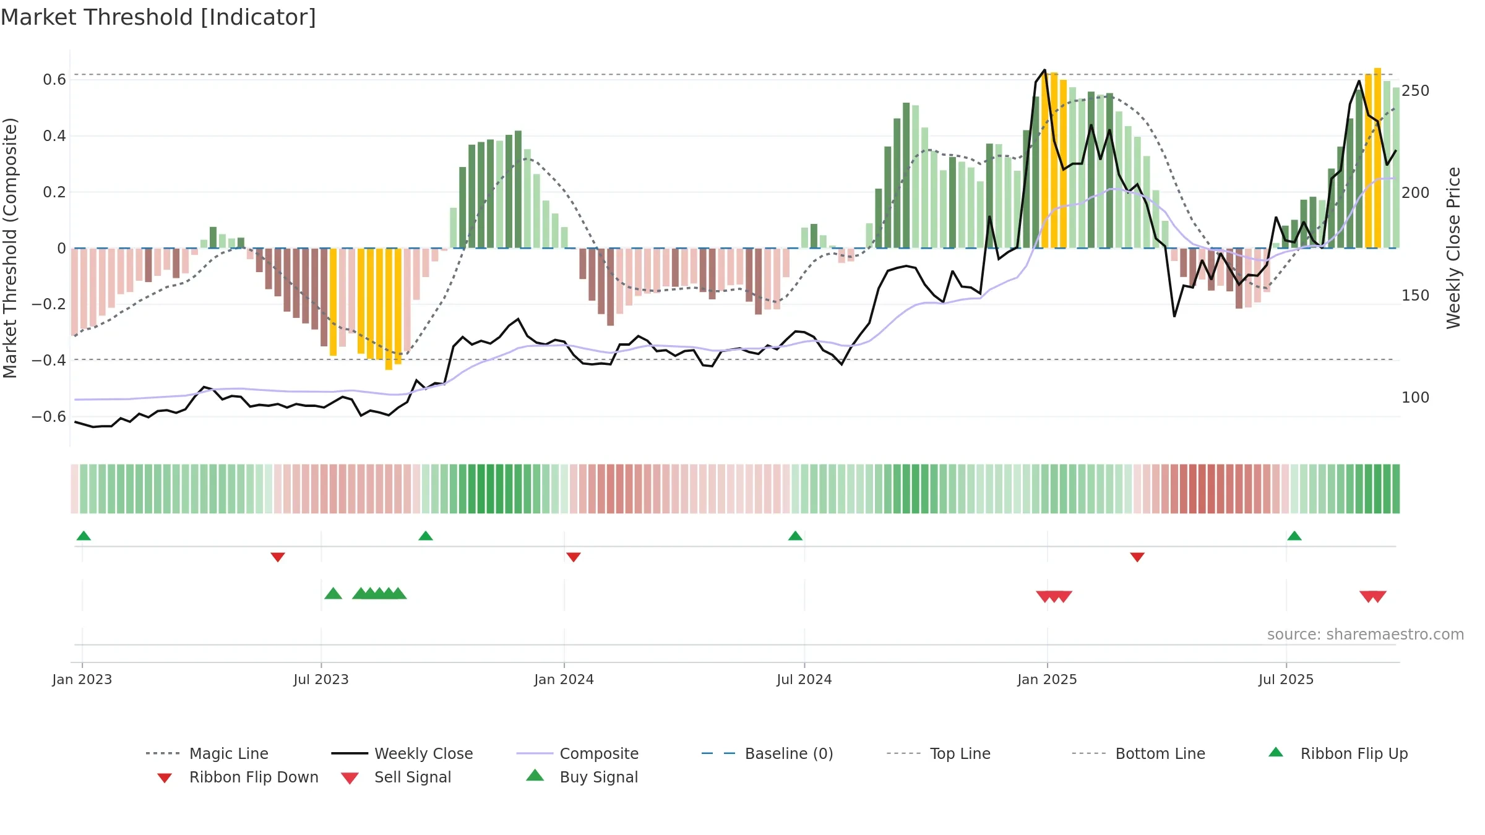The image size is (1485, 835).
Task: Click the green Buy Signal legend triangle
Action: coord(535,775)
